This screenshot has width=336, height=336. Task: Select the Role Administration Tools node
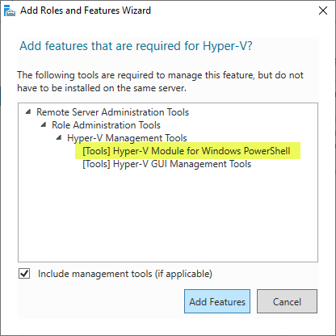pyautogui.click(x=106, y=125)
